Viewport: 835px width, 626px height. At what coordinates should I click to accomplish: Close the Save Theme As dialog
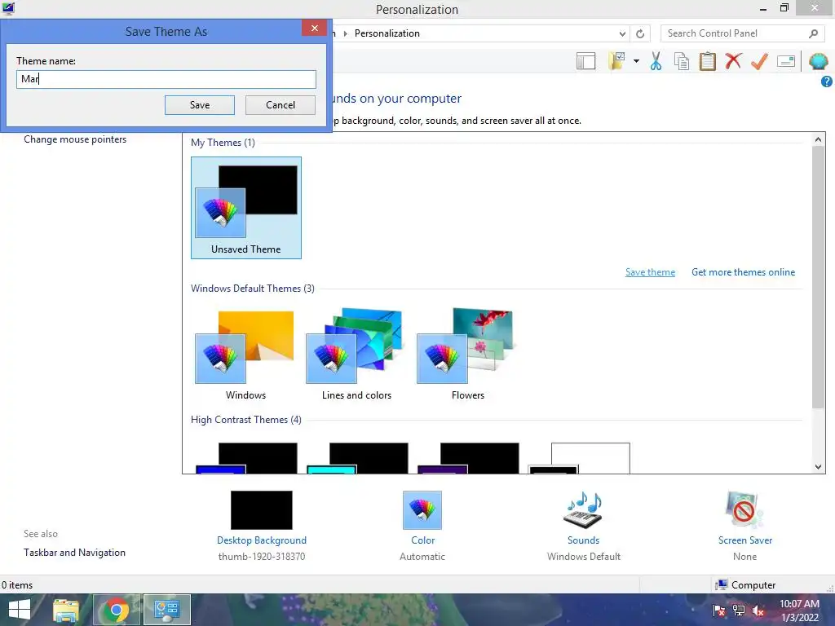(314, 28)
